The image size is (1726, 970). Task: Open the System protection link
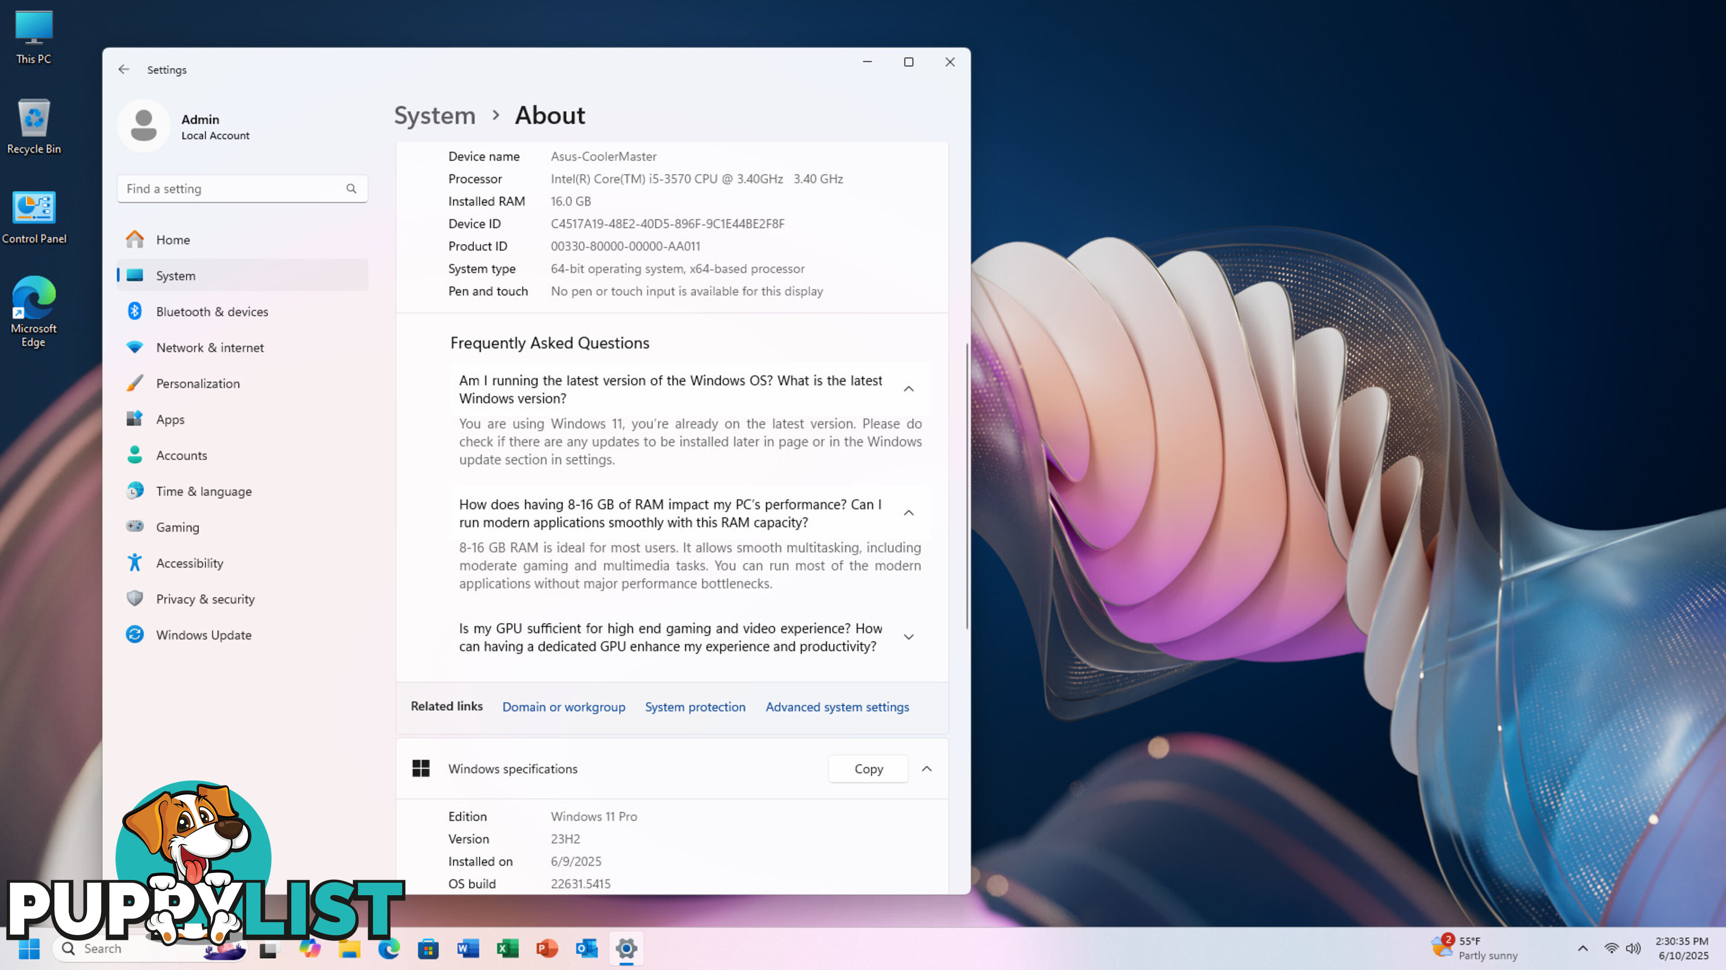[x=695, y=707]
